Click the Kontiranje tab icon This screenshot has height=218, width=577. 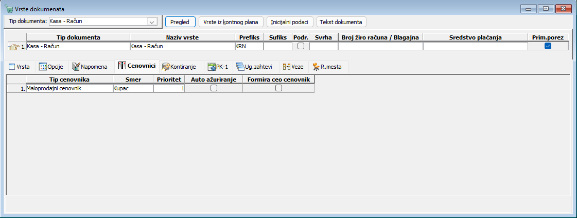166,67
